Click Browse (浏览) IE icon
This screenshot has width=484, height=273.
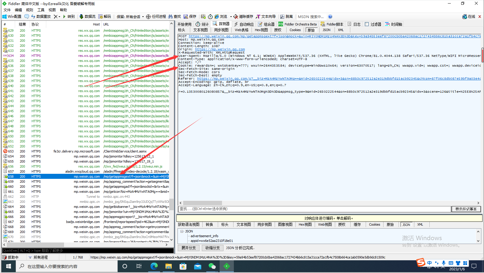click(x=221, y=17)
